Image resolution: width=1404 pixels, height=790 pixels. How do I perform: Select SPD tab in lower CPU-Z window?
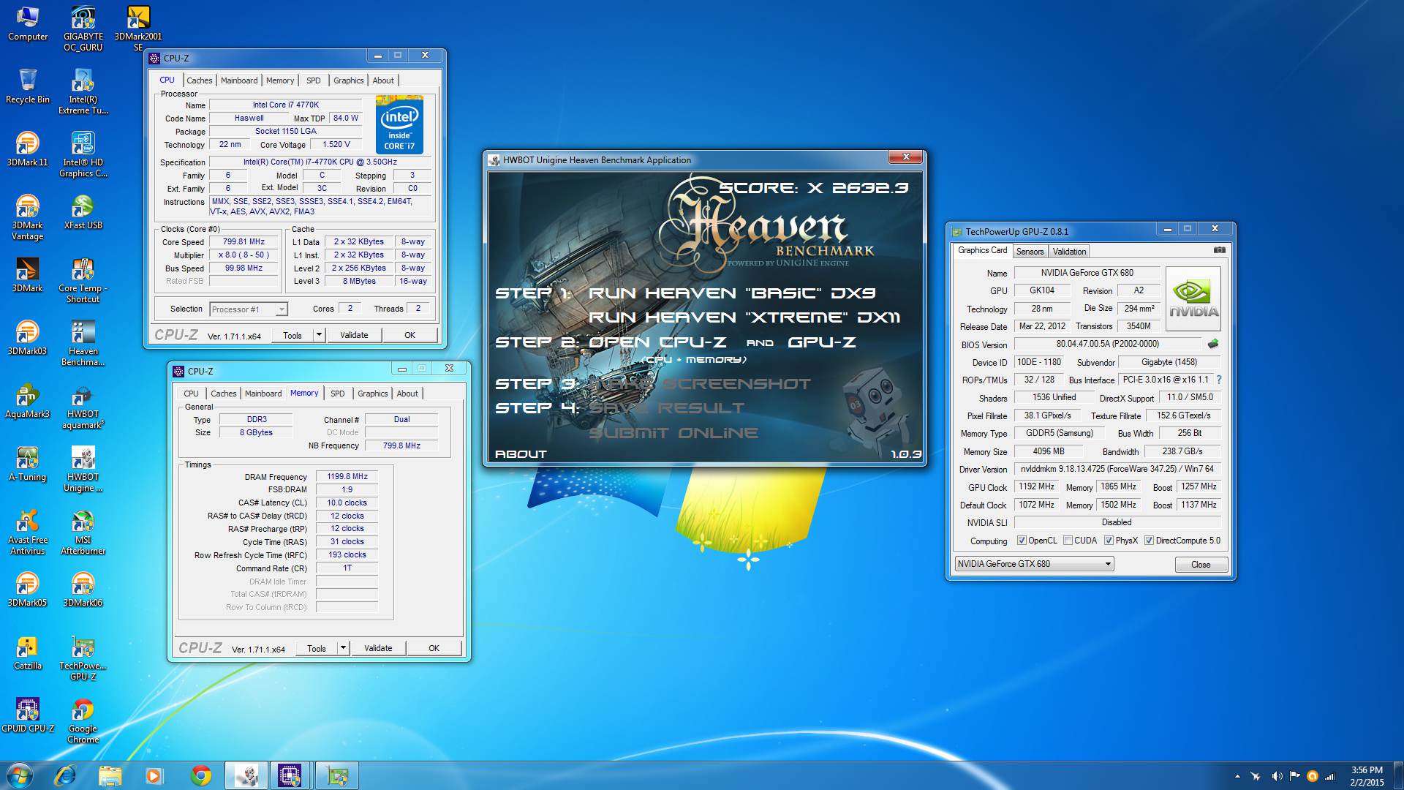point(337,394)
